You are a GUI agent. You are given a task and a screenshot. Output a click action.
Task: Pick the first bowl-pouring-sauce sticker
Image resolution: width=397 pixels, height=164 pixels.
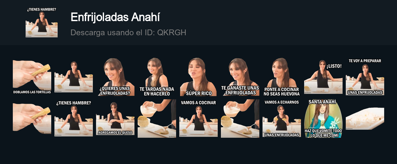pyautogui.click(x=157, y=119)
